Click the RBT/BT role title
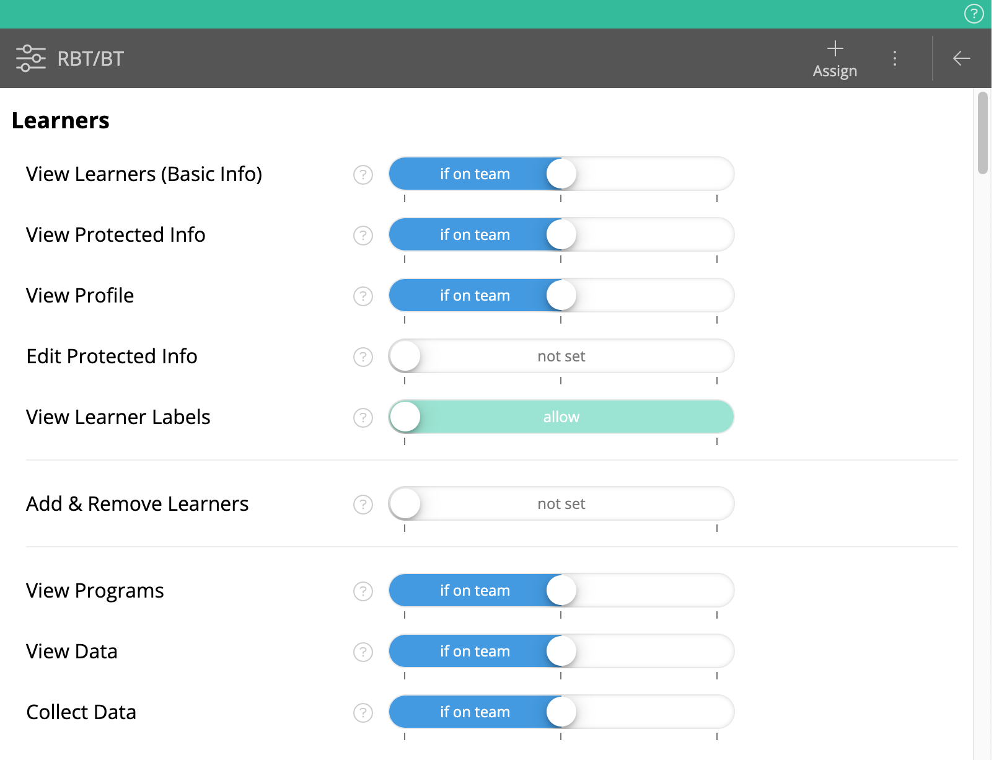This screenshot has width=994, height=760. pos(90,58)
